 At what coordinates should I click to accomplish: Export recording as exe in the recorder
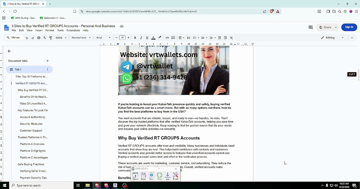pyautogui.click(x=168, y=176)
